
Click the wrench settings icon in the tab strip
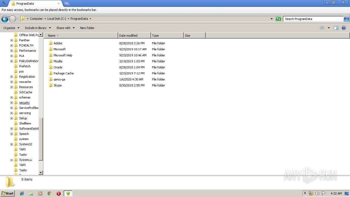tap(4, 3)
